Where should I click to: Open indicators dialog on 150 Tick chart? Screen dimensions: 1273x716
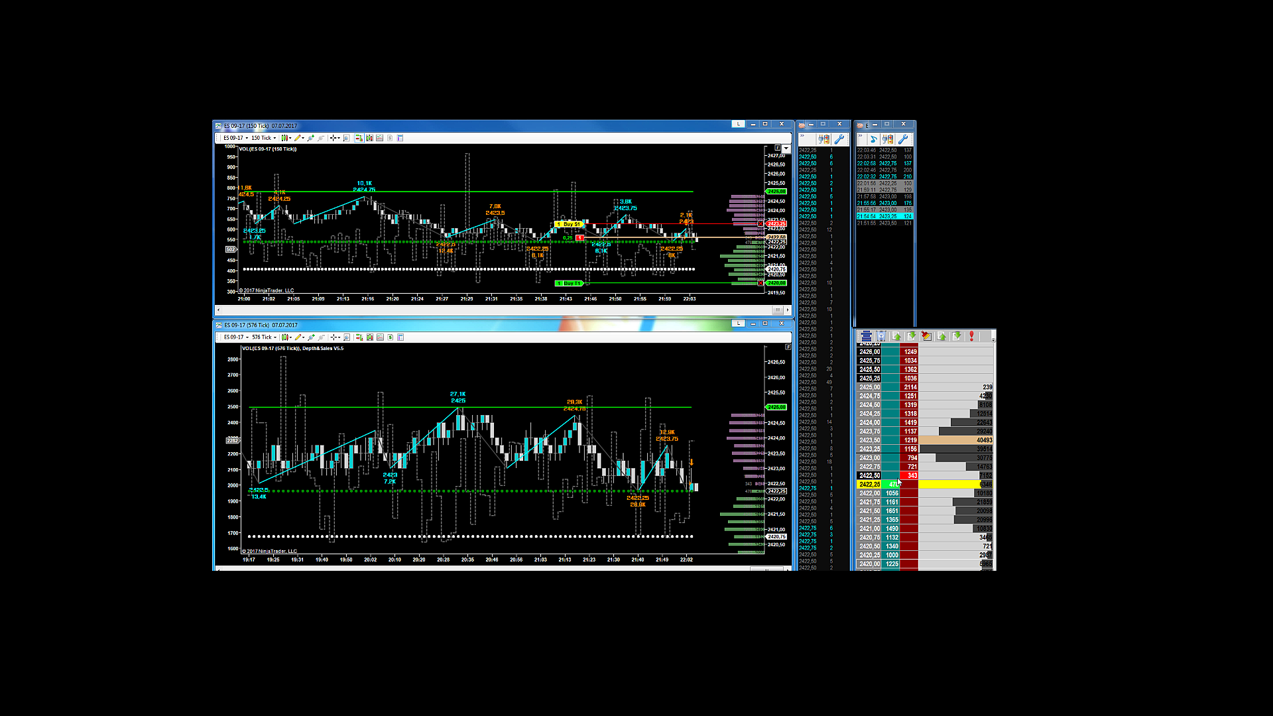tap(379, 138)
